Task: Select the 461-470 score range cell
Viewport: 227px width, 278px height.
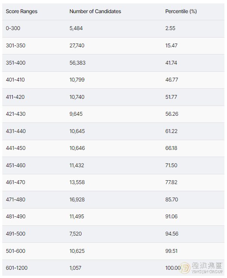Action: click(16, 182)
